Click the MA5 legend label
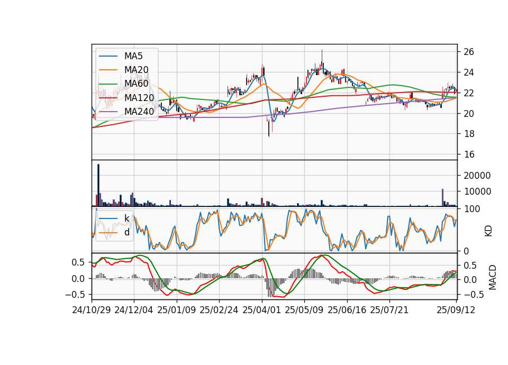This screenshot has width=508, height=365. point(133,56)
